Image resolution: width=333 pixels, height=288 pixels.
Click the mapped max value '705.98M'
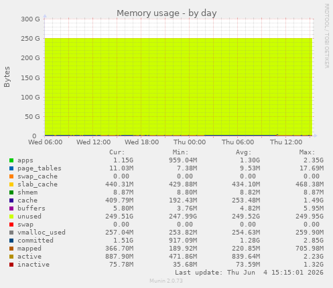310,249
